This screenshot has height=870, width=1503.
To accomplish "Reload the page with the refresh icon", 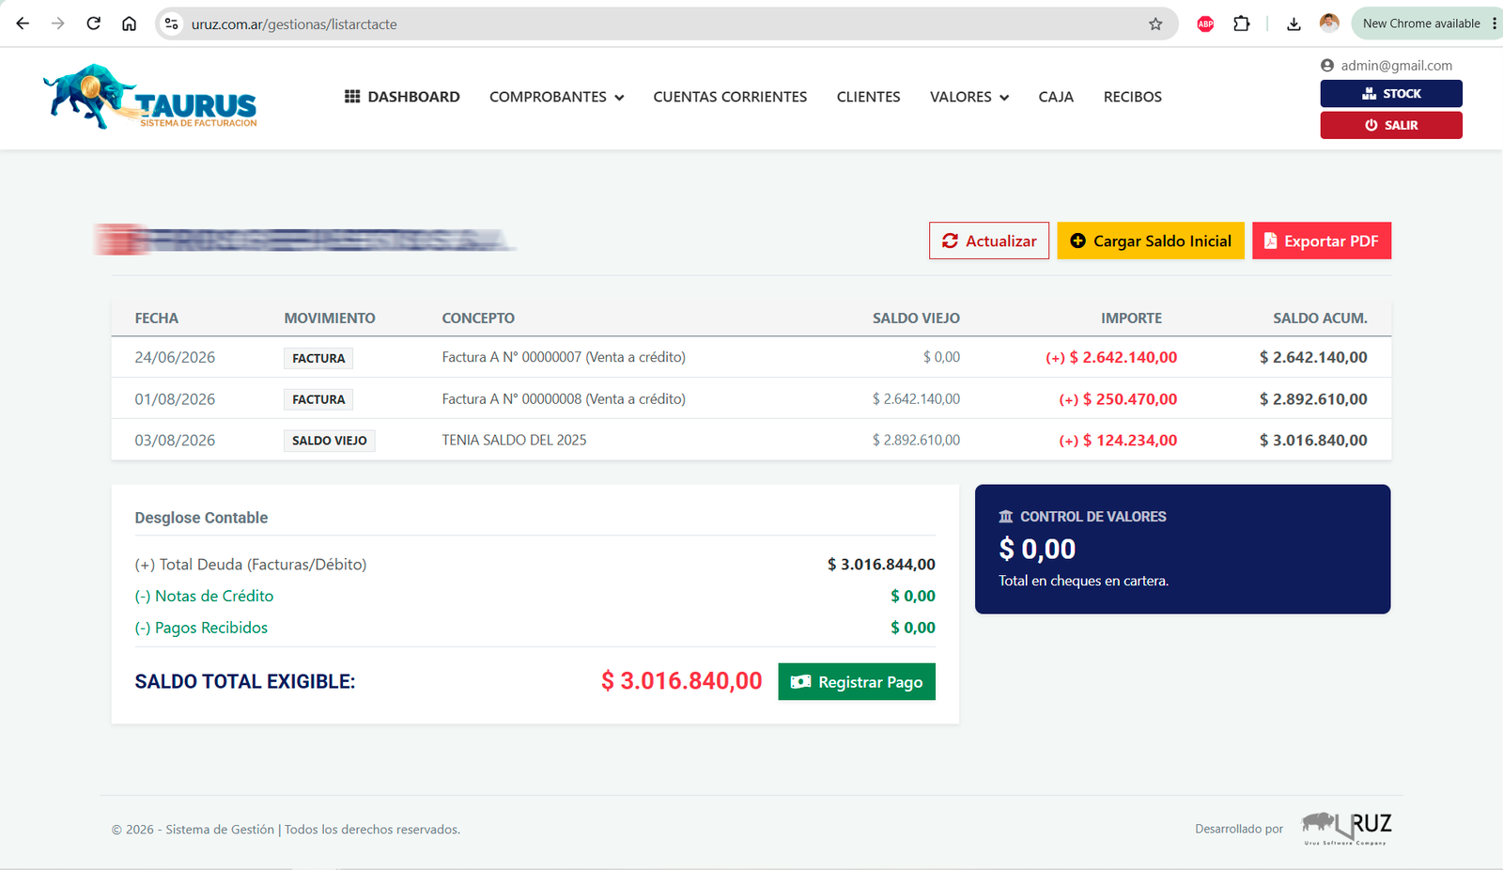I will (x=93, y=23).
